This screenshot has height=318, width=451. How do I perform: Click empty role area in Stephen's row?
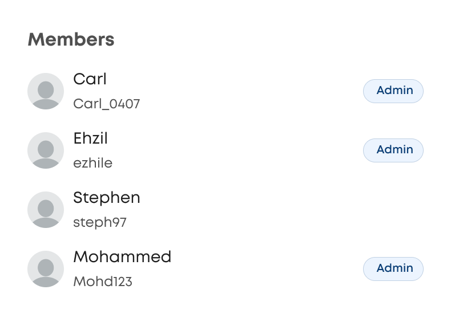(x=393, y=210)
